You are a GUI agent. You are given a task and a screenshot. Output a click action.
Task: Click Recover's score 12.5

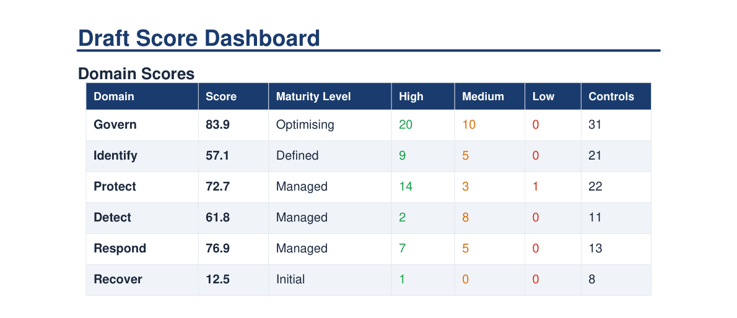[x=217, y=280]
